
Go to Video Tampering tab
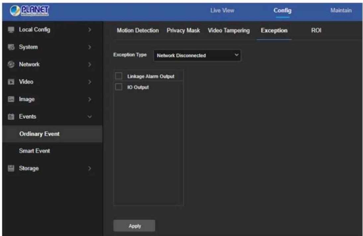pyautogui.click(x=229, y=30)
